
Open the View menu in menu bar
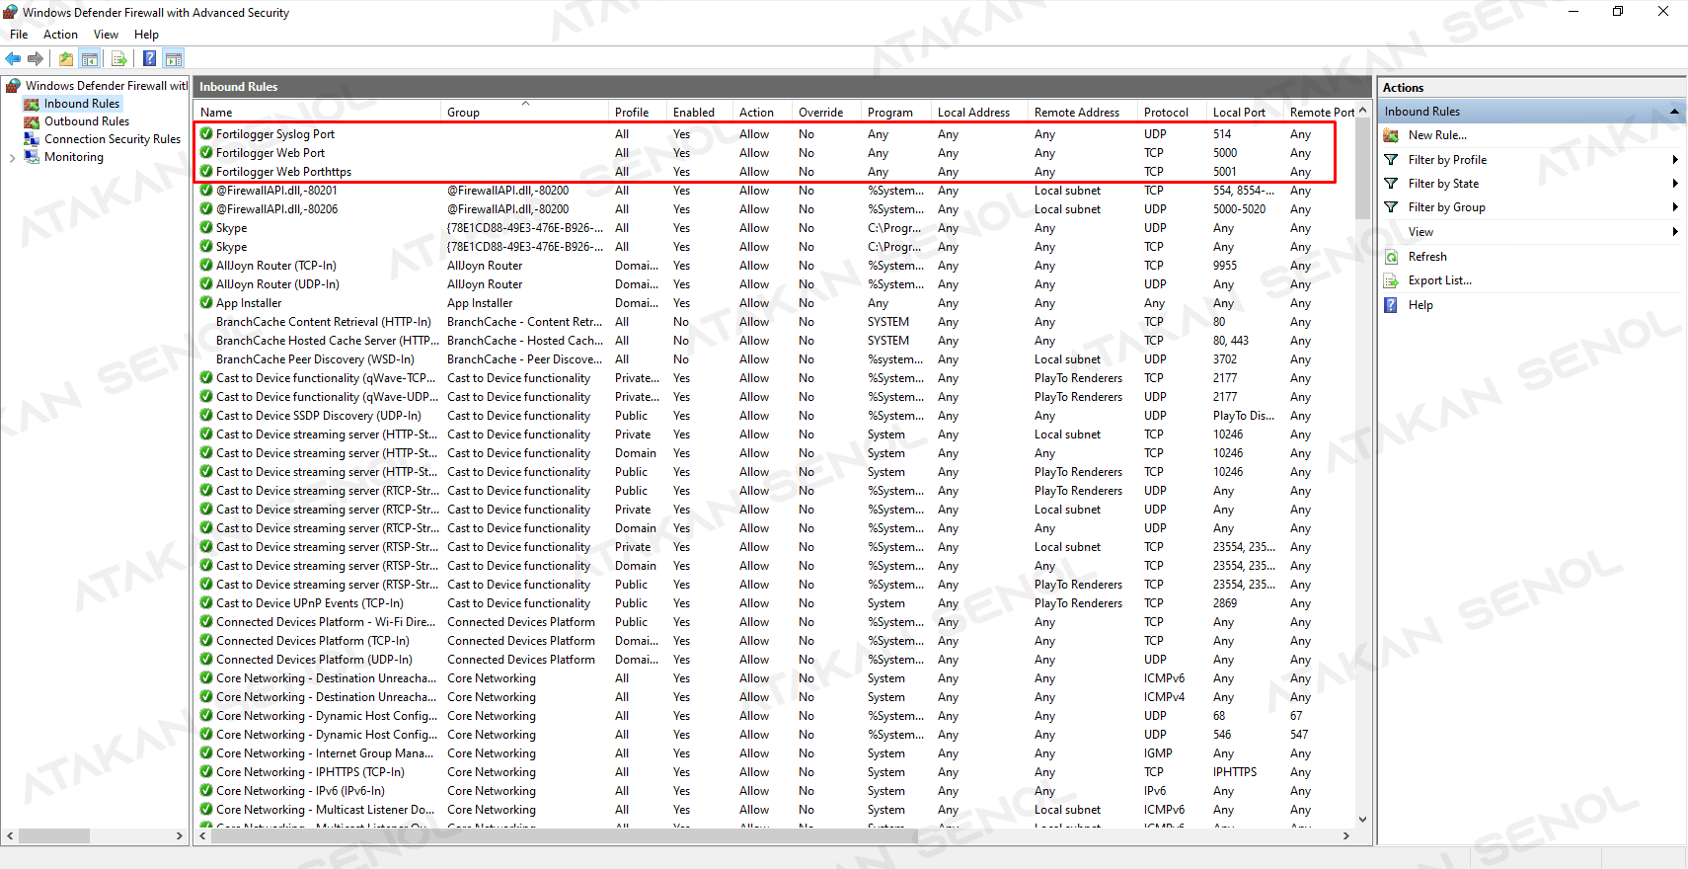pos(106,35)
